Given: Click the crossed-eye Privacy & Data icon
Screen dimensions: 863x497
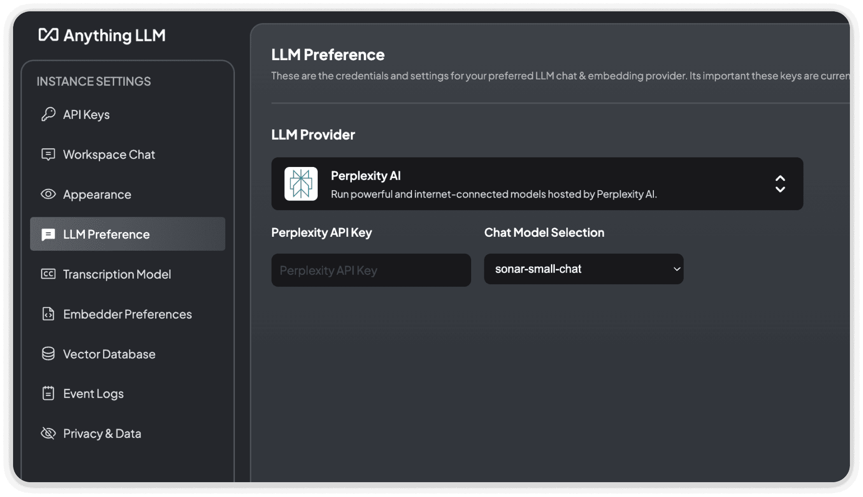Looking at the screenshot, I should [48, 433].
